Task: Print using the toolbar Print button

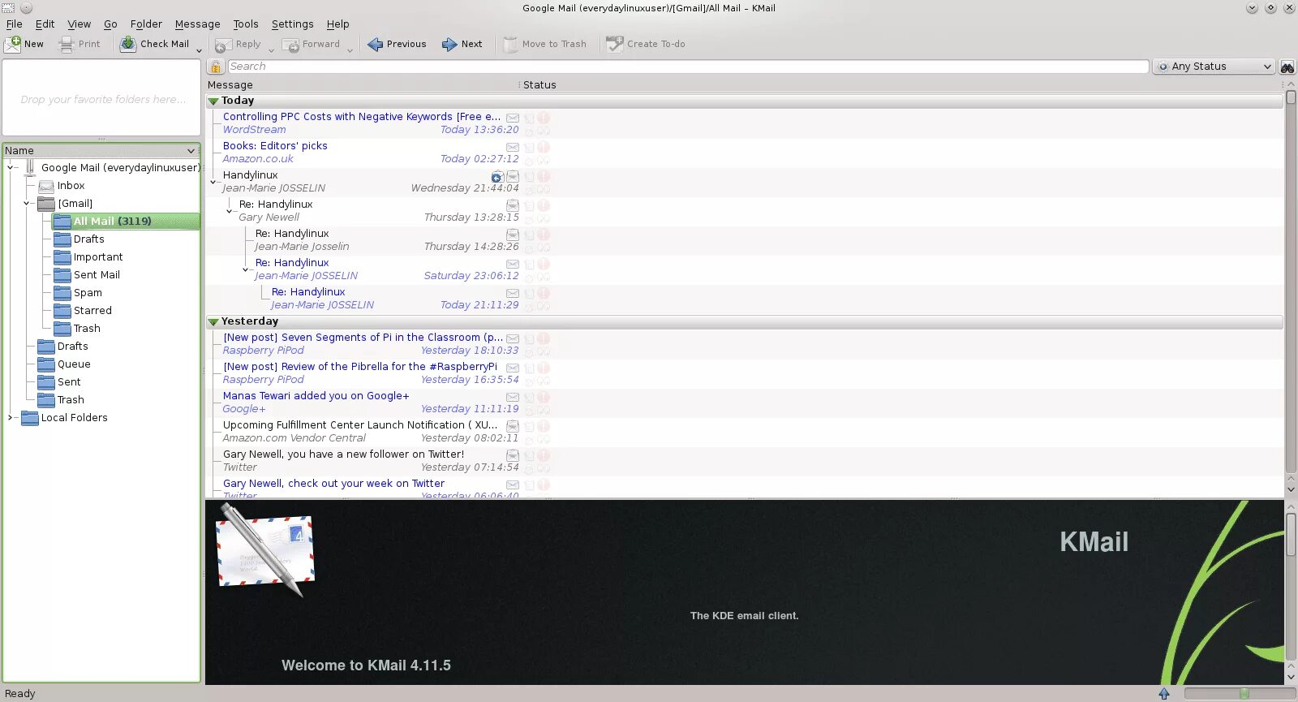Action: pyautogui.click(x=80, y=44)
